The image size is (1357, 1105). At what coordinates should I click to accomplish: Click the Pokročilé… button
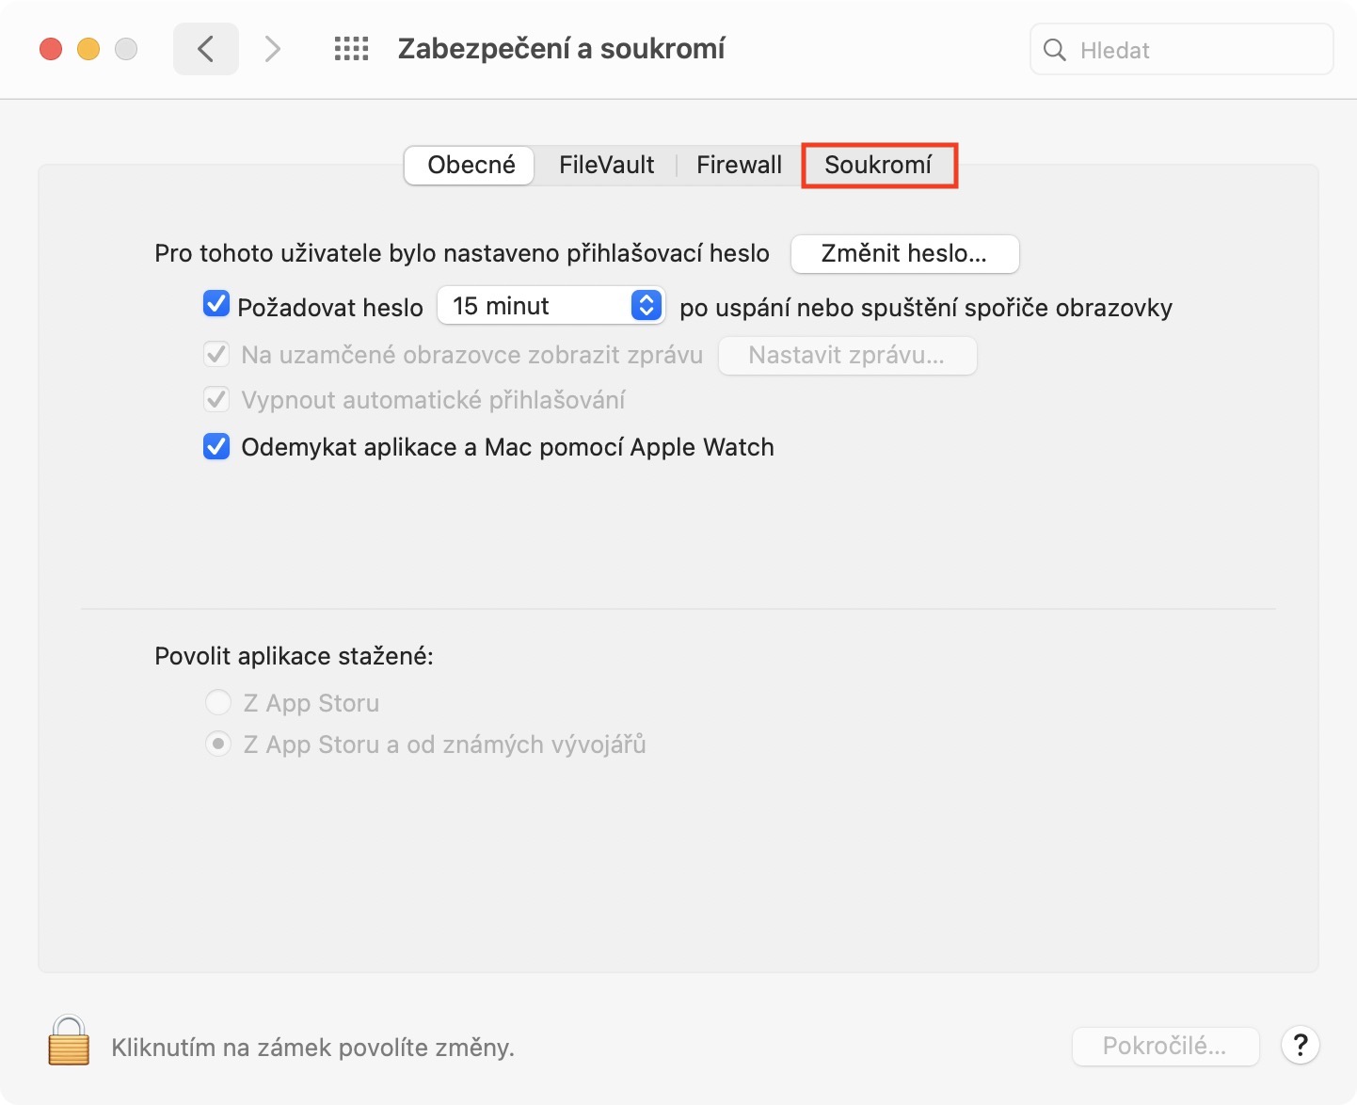click(1165, 1047)
